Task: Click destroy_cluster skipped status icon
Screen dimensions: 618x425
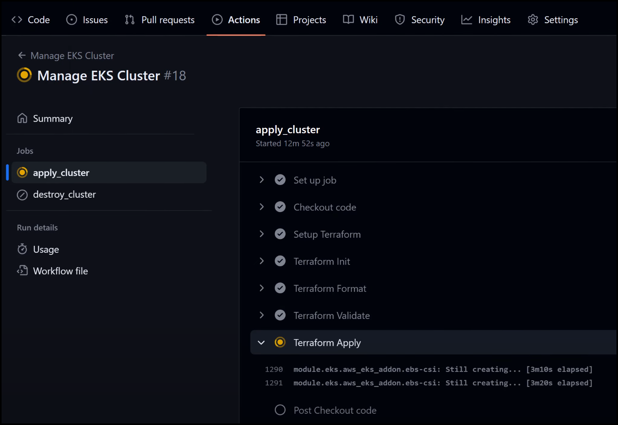Action: [22, 195]
